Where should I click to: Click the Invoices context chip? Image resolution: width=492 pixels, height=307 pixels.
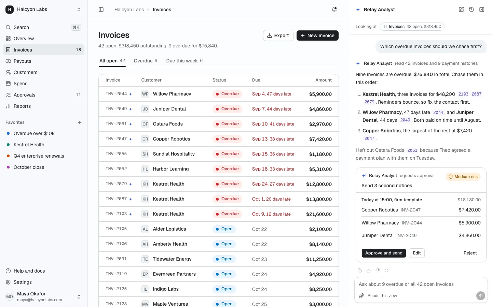coord(412,27)
